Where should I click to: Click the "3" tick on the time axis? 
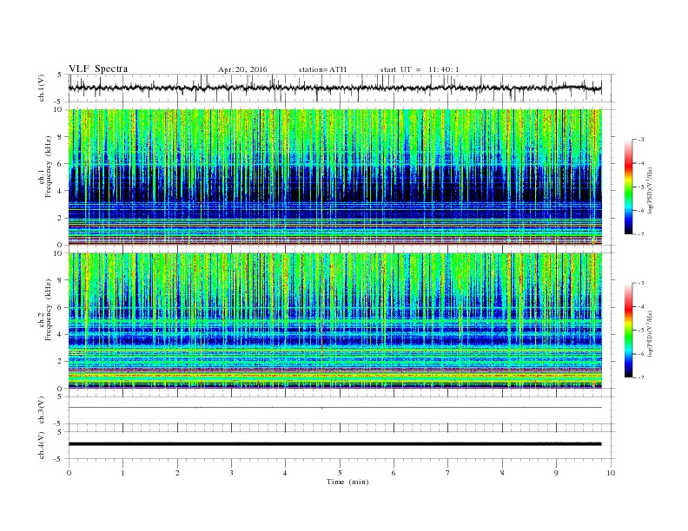coord(231,473)
